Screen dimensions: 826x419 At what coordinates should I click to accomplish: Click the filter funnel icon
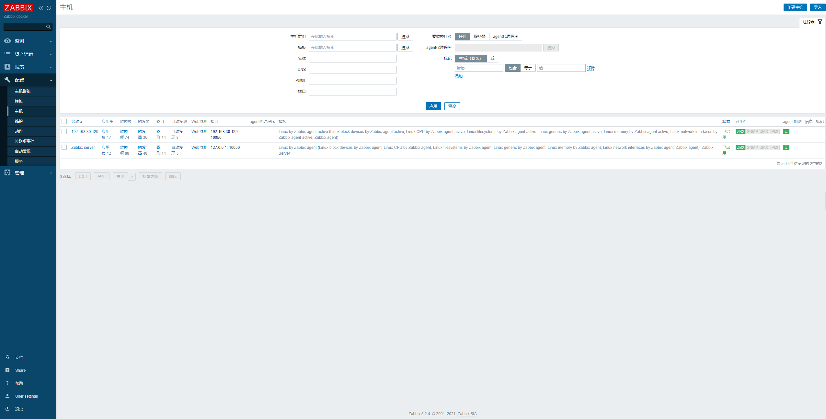(820, 22)
